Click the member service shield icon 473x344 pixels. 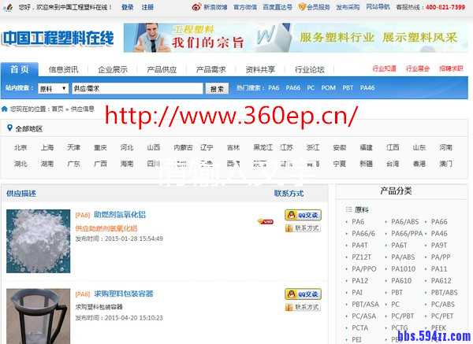click(302, 6)
